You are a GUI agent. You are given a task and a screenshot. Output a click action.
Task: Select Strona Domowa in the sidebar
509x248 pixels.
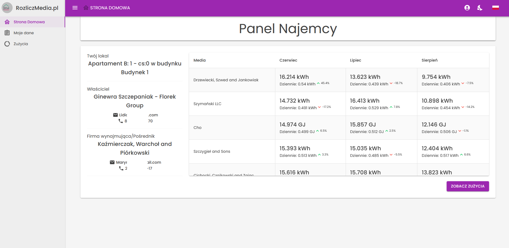29,22
